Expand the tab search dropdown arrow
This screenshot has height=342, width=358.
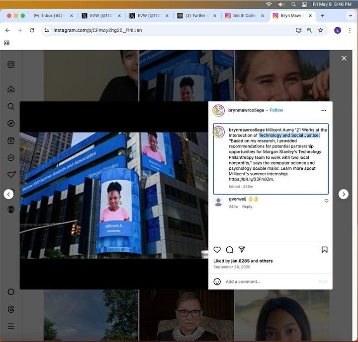point(350,16)
